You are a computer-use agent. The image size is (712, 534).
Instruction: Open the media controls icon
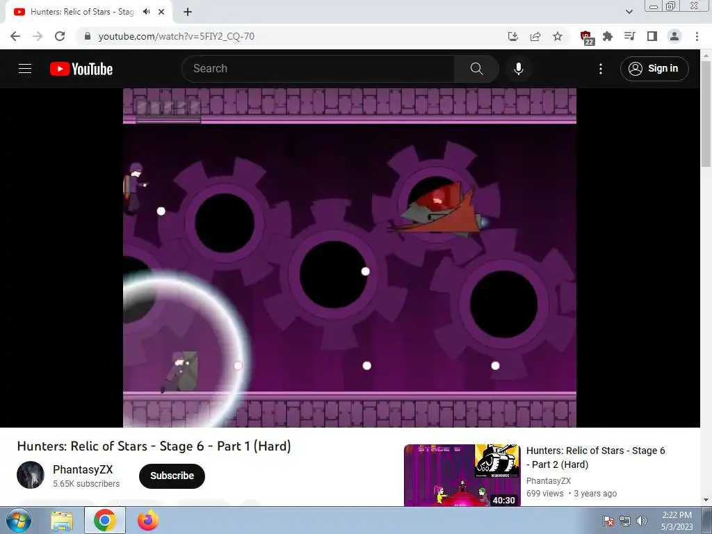(630, 36)
